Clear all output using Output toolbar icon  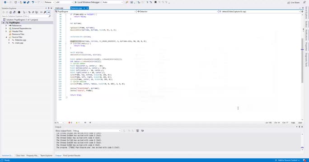pos(137,131)
